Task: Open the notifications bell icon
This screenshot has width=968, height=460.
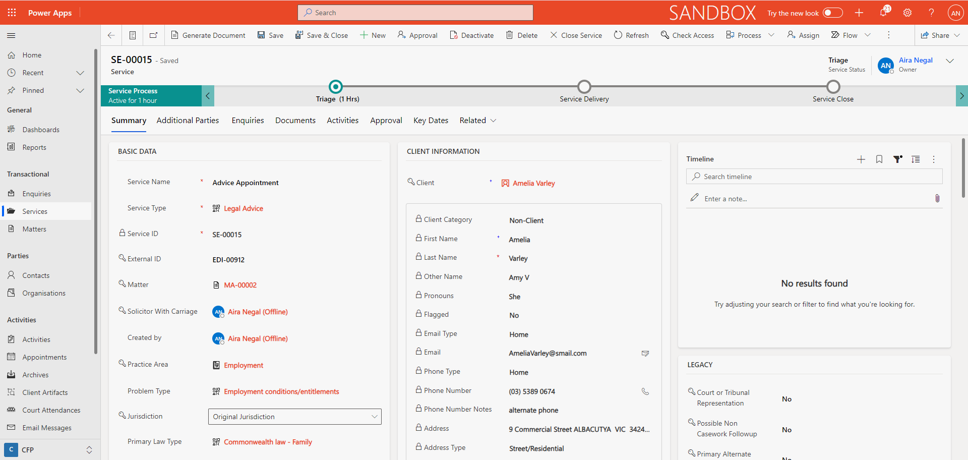Action: click(884, 13)
